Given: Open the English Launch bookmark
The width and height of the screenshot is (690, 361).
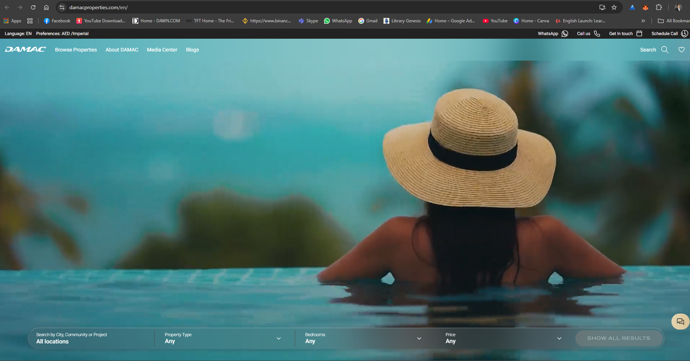Looking at the screenshot, I should click(x=580, y=21).
